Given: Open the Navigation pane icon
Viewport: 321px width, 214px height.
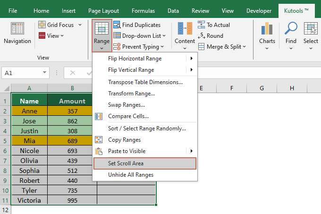Looking at the screenshot, I should point(17,29).
